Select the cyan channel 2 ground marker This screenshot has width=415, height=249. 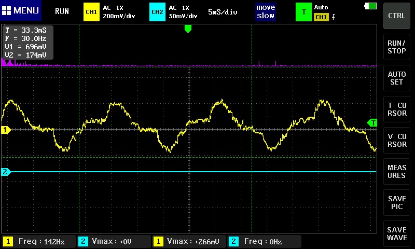(x=6, y=172)
